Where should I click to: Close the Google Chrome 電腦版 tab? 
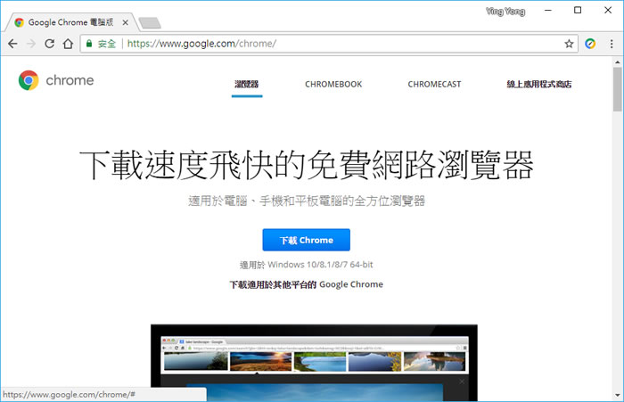(126, 22)
